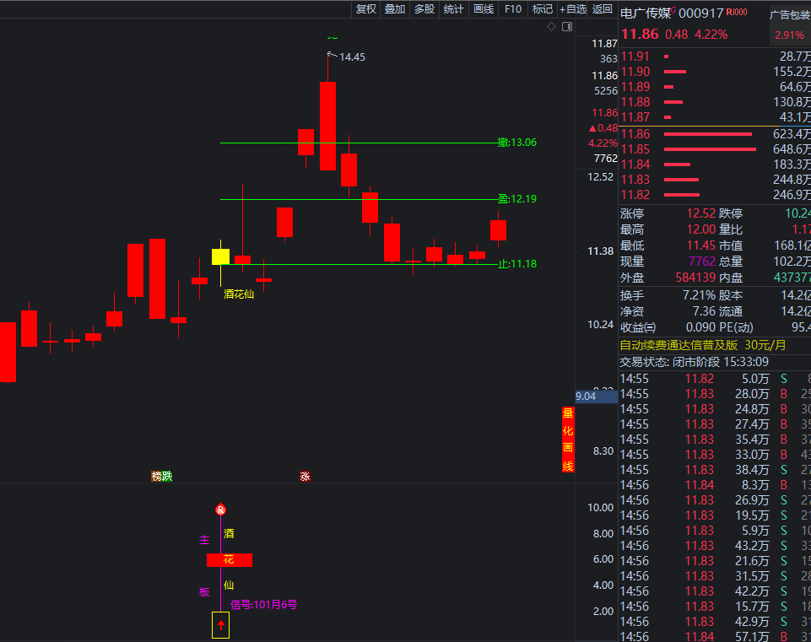Open the 统计 statistics menu
The height and width of the screenshot is (642, 811).
pos(453,9)
